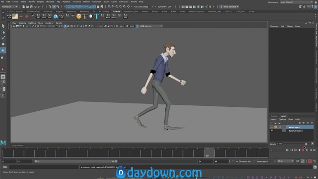Screen dimensions: 318x179
Task: Click the white T-pose figure shelf icon
Action: coord(85,16)
